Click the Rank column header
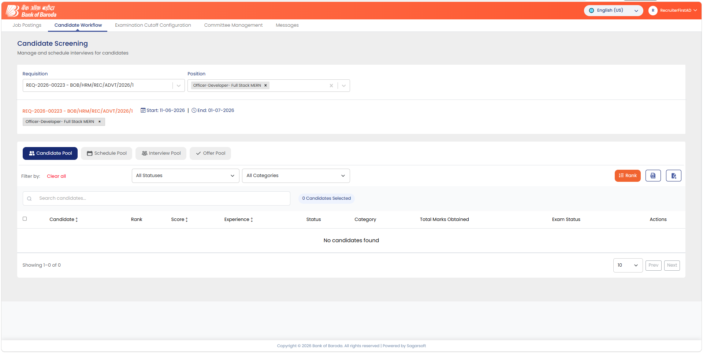The width and height of the screenshot is (703, 353). pyautogui.click(x=137, y=219)
